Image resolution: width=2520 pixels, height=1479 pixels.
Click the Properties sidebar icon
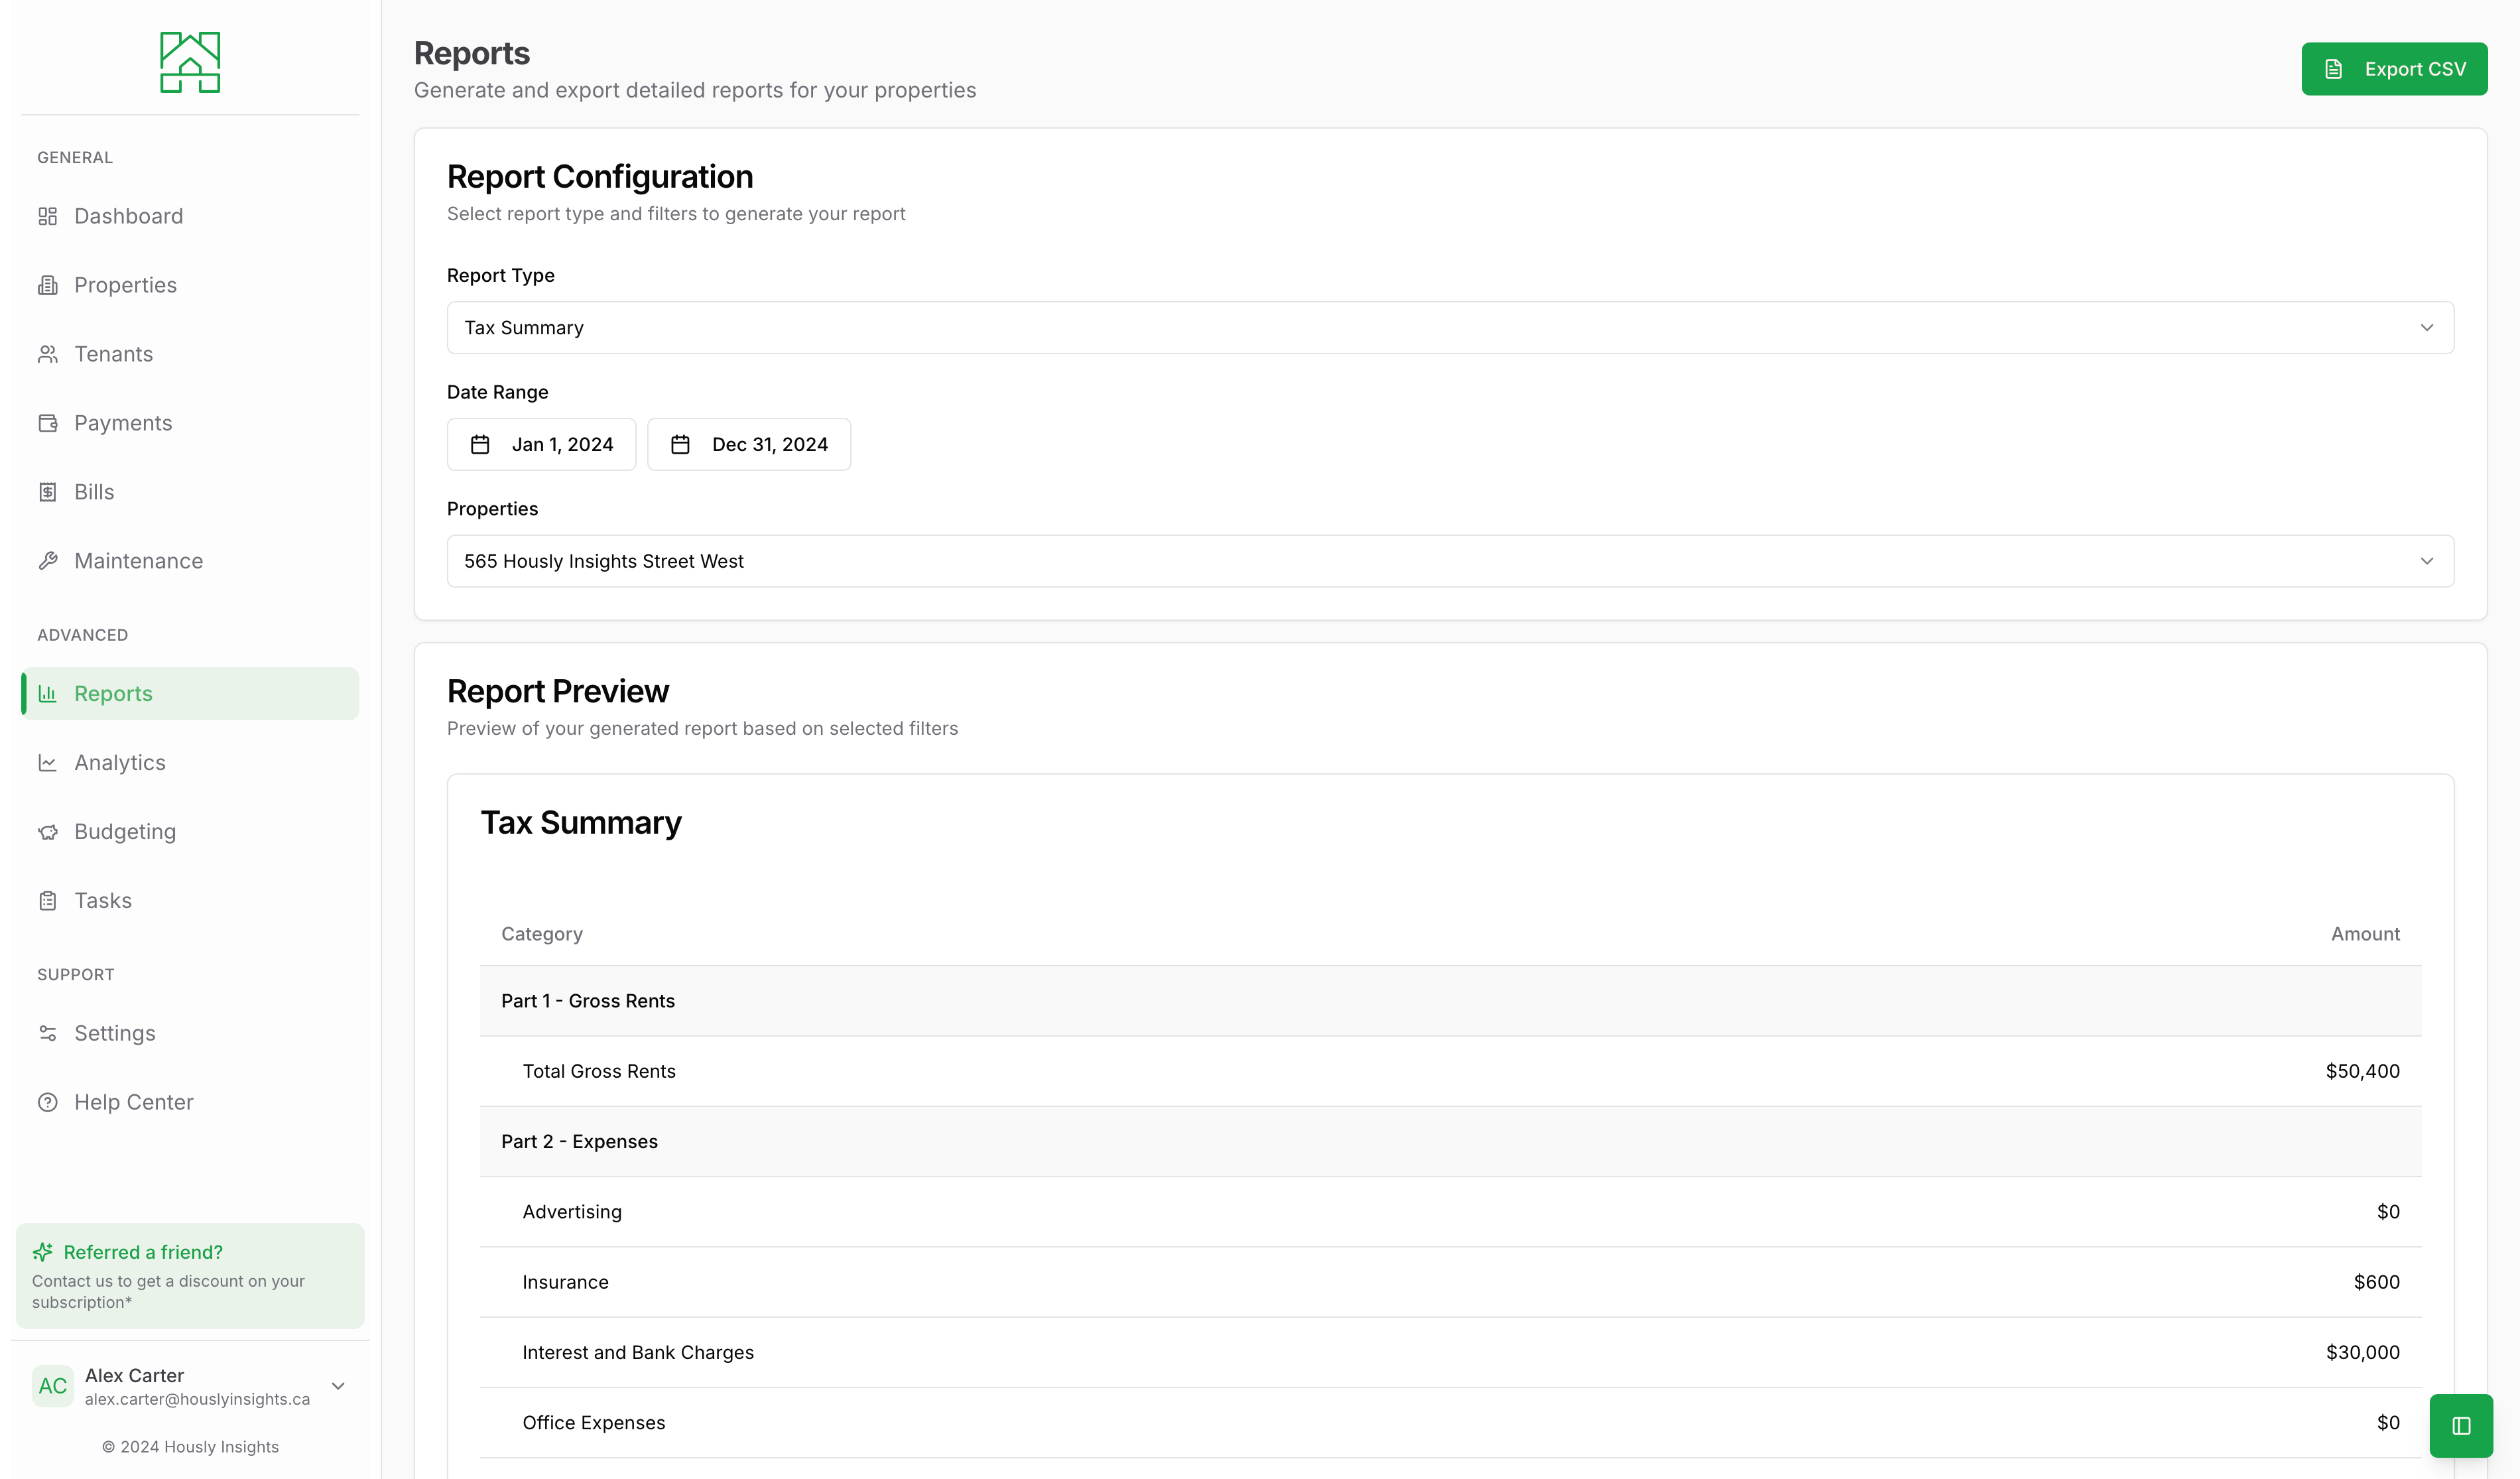[x=48, y=283]
